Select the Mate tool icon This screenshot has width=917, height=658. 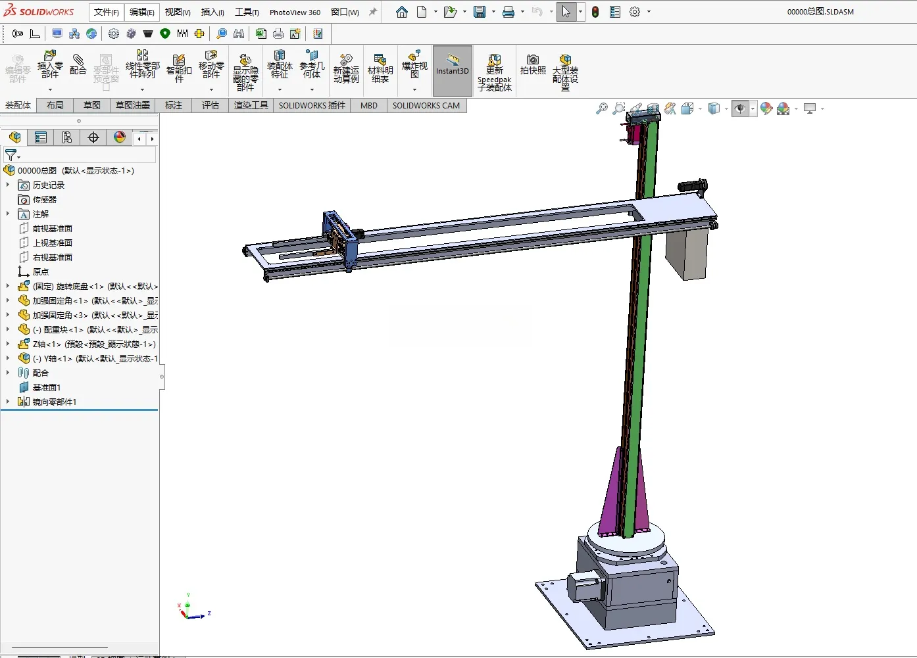(78, 64)
